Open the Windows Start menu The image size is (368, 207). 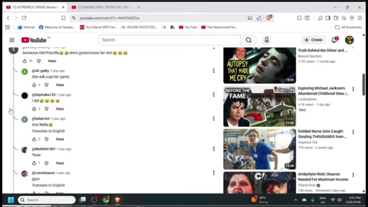[x=11, y=200]
